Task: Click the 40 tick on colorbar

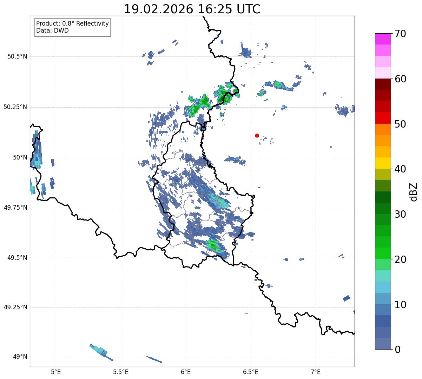Action: pos(400,169)
